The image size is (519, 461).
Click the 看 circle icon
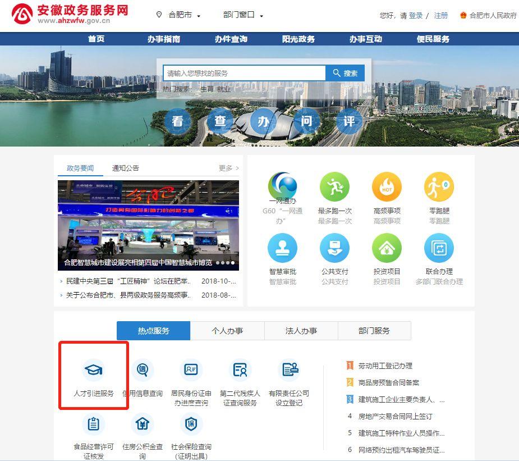177,121
